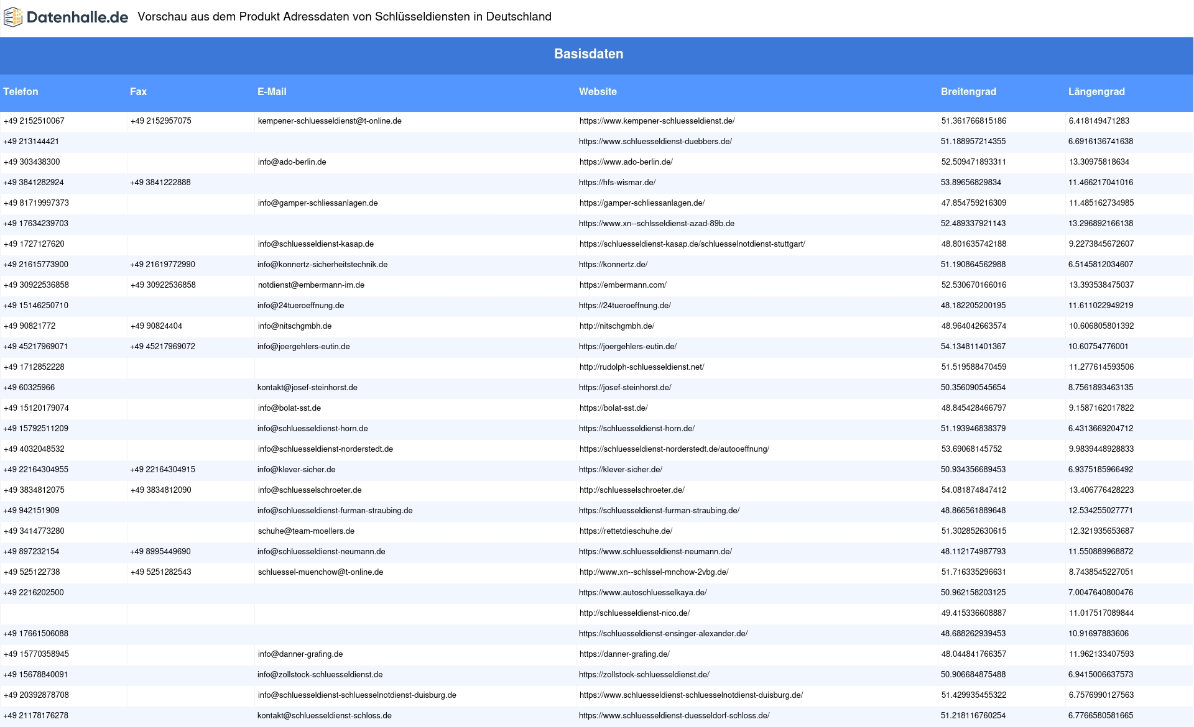The image size is (1194, 727).
Task: Click email info@schluesseldienst-kasap.de
Action: (x=316, y=244)
